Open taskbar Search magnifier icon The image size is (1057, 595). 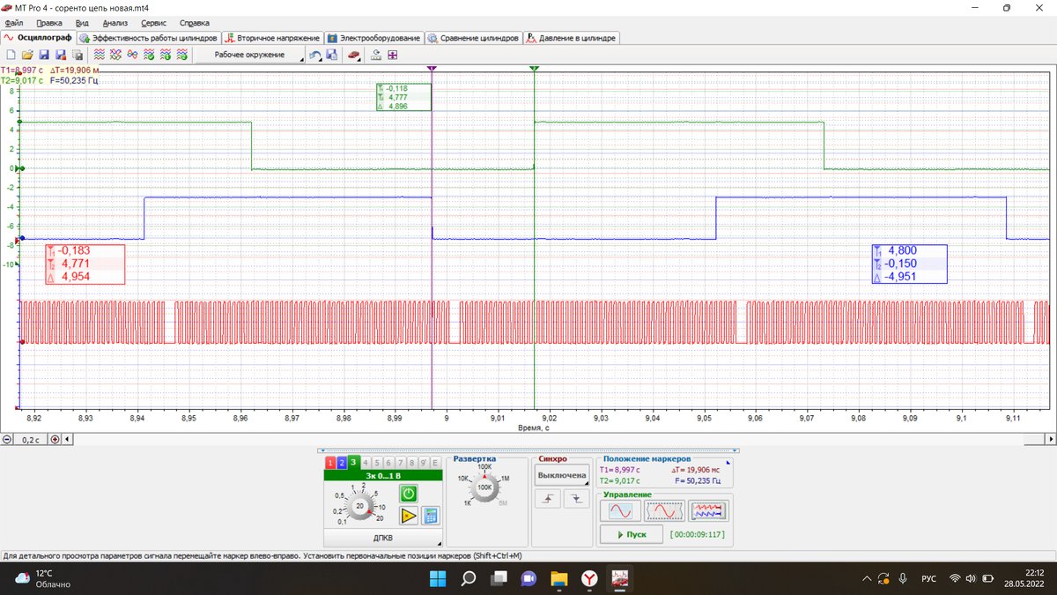(469, 578)
